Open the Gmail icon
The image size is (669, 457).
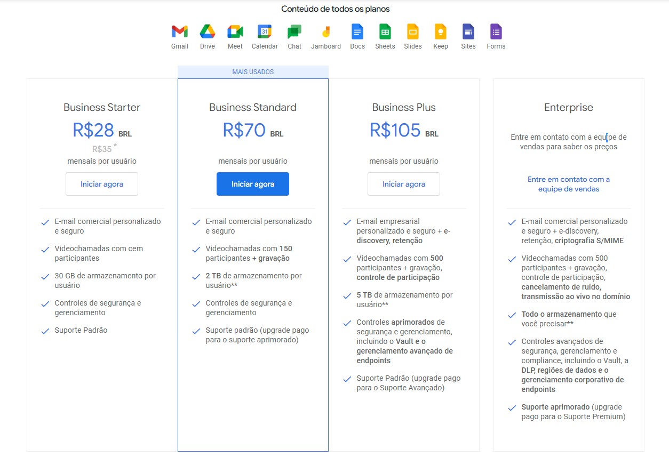(x=179, y=31)
